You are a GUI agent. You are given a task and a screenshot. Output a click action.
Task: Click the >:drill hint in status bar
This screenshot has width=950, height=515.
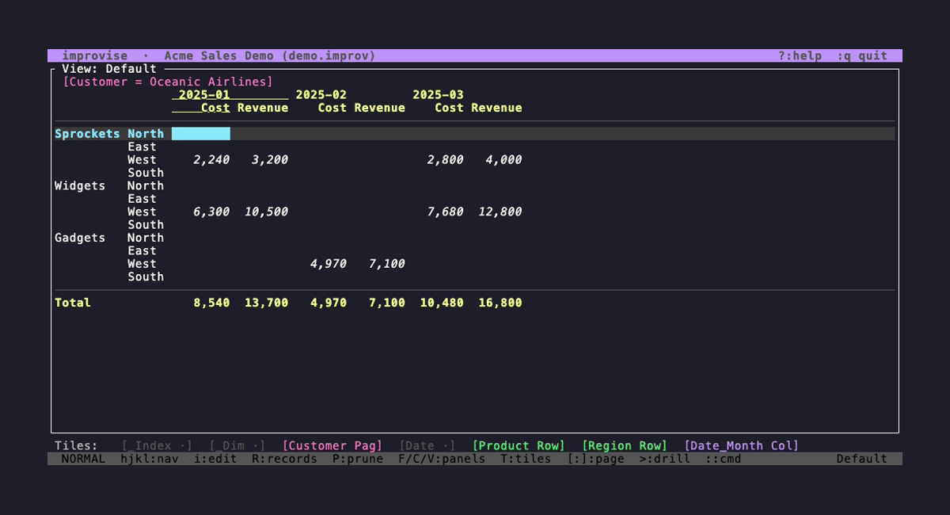click(664, 459)
